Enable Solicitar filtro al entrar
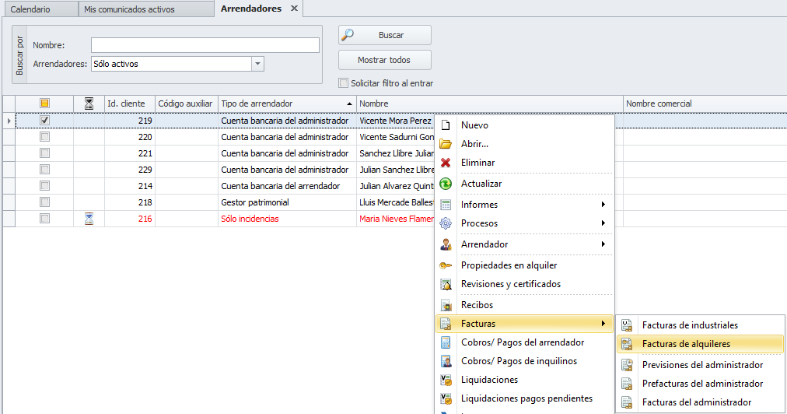The image size is (787, 414). (x=343, y=83)
